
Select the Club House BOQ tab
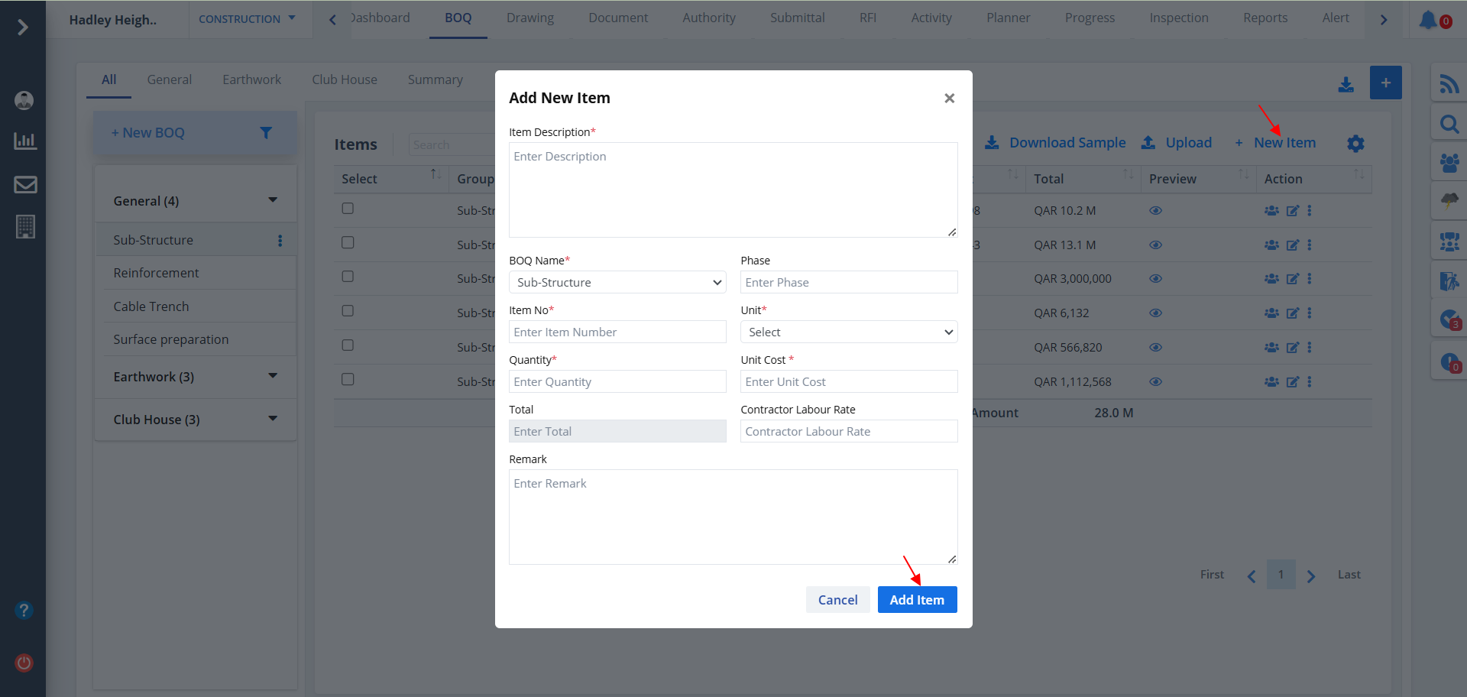tap(344, 79)
